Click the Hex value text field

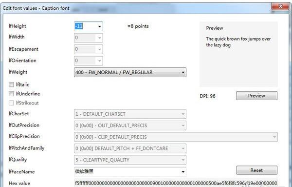click(176, 183)
